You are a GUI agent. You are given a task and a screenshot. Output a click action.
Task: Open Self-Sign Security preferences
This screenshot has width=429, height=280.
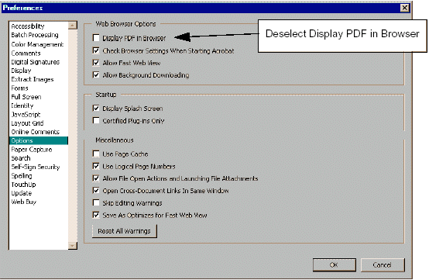click(36, 167)
